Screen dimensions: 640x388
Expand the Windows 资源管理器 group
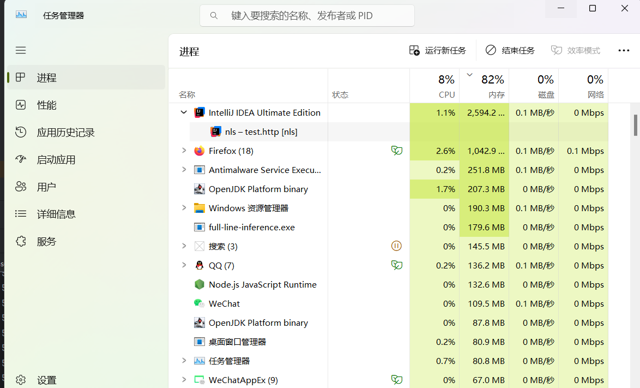pyautogui.click(x=184, y=208)
